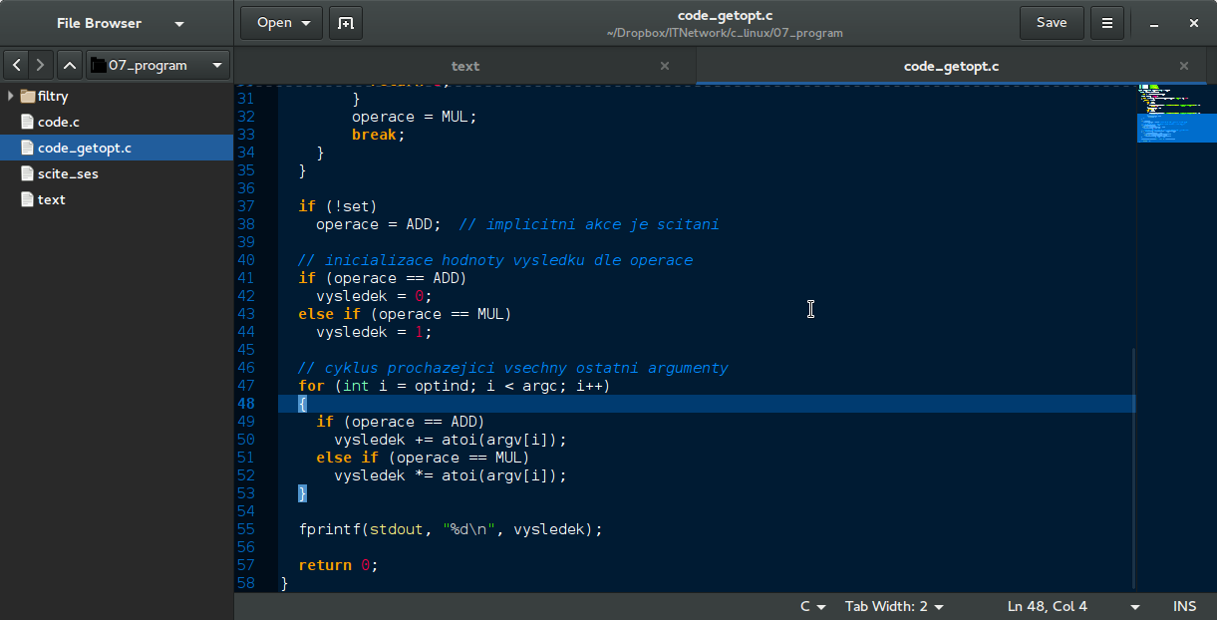The image size is (1217, 620).
Task: Open code.c in the file list
Action: 58,122
